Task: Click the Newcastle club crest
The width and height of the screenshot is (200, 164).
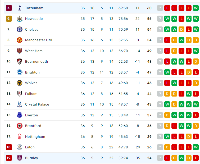Action: click(20, 19)
